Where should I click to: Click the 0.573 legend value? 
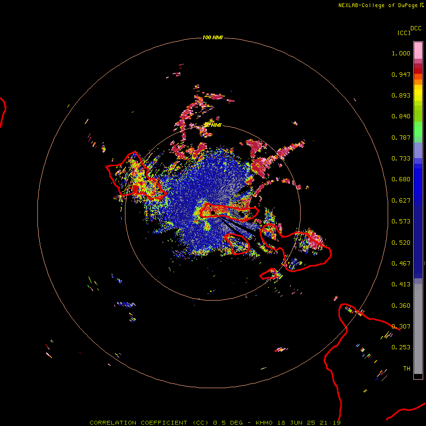pos(401,222)
